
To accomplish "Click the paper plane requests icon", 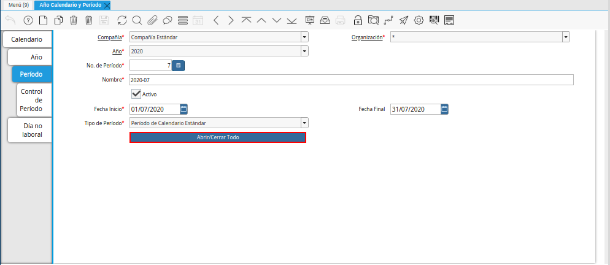I will [404, 20].
